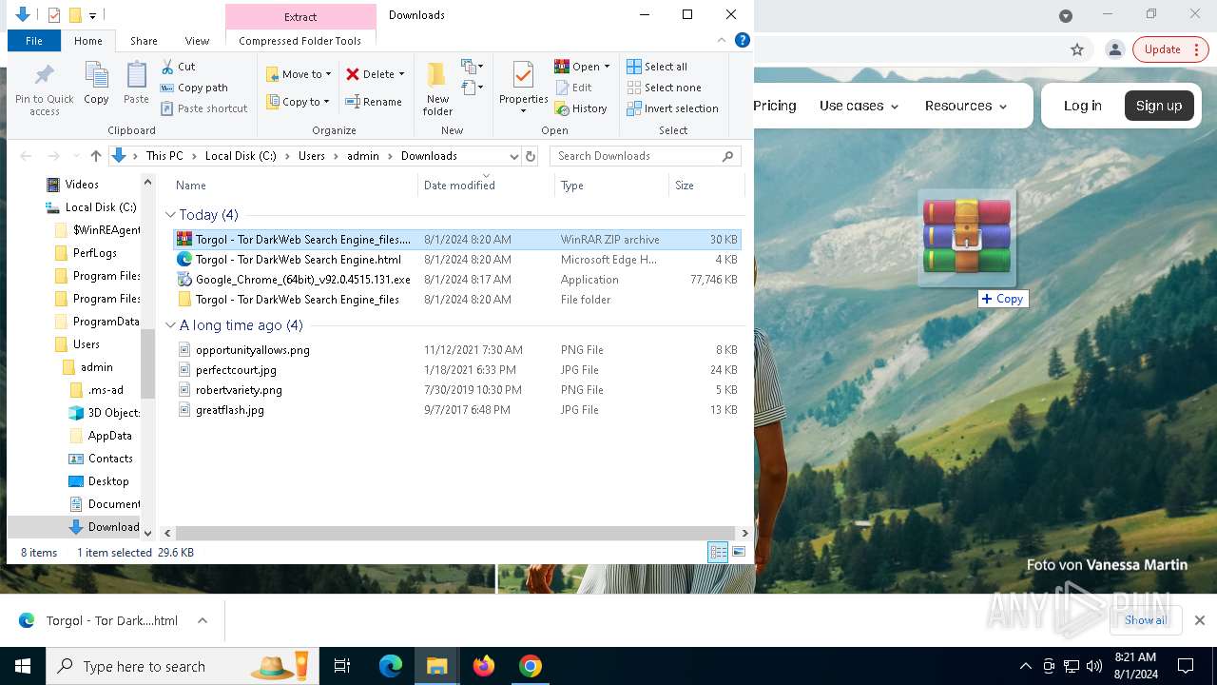
Task: Select Desktop in the navigation pane
Action: pos(108,481)
